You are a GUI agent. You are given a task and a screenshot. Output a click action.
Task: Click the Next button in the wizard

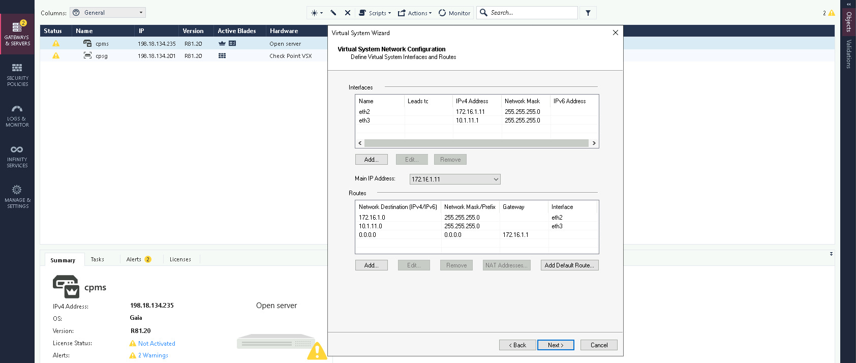[x=555, y=345]
